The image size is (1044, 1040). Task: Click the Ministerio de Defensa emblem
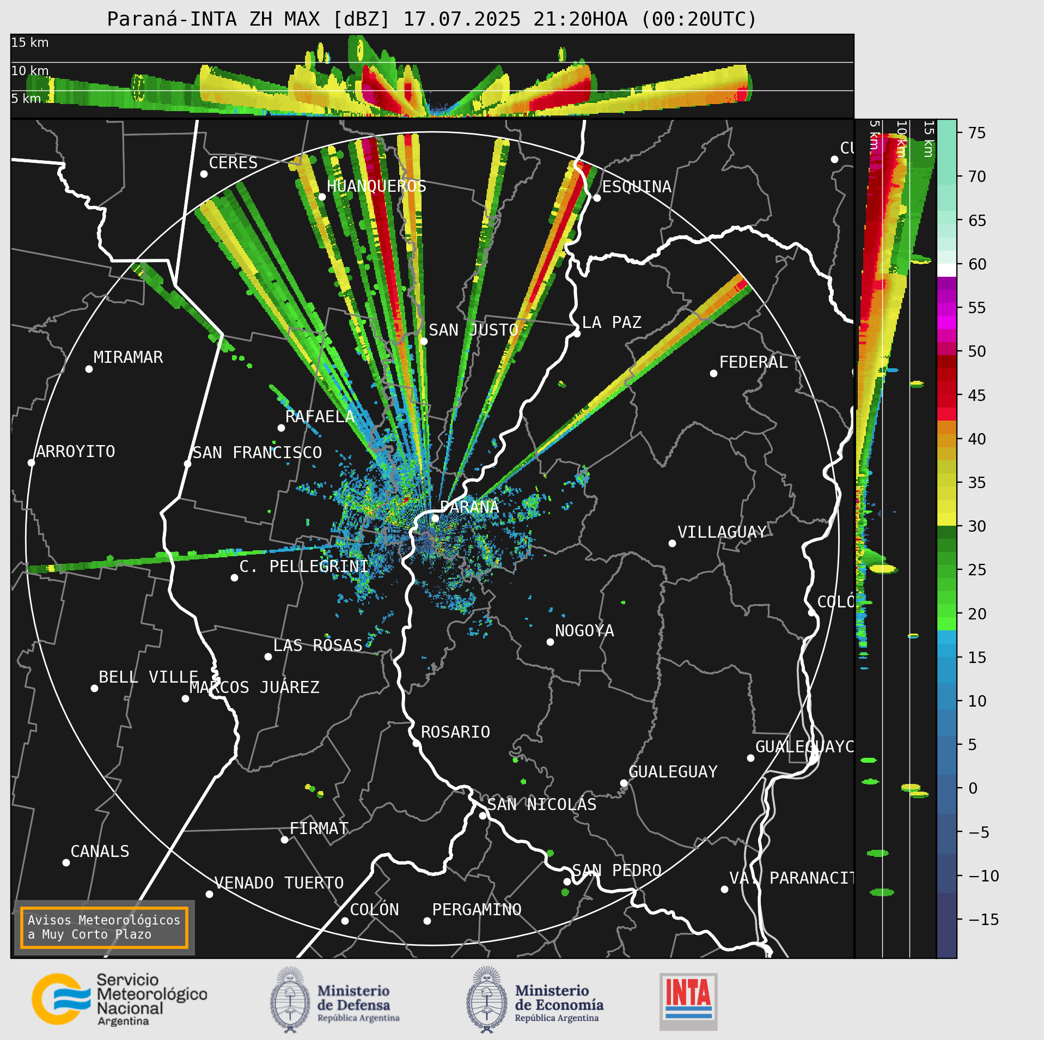pos(290,1000)
